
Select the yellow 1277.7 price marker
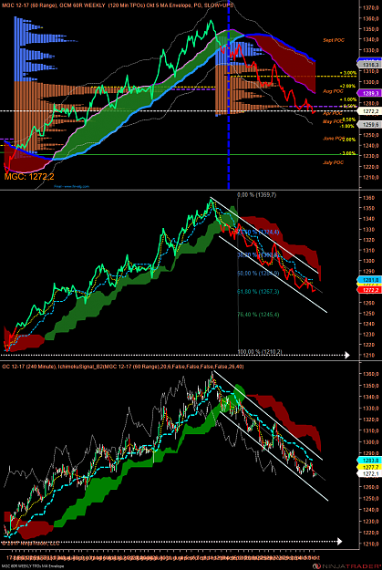(x=369, y=467)
